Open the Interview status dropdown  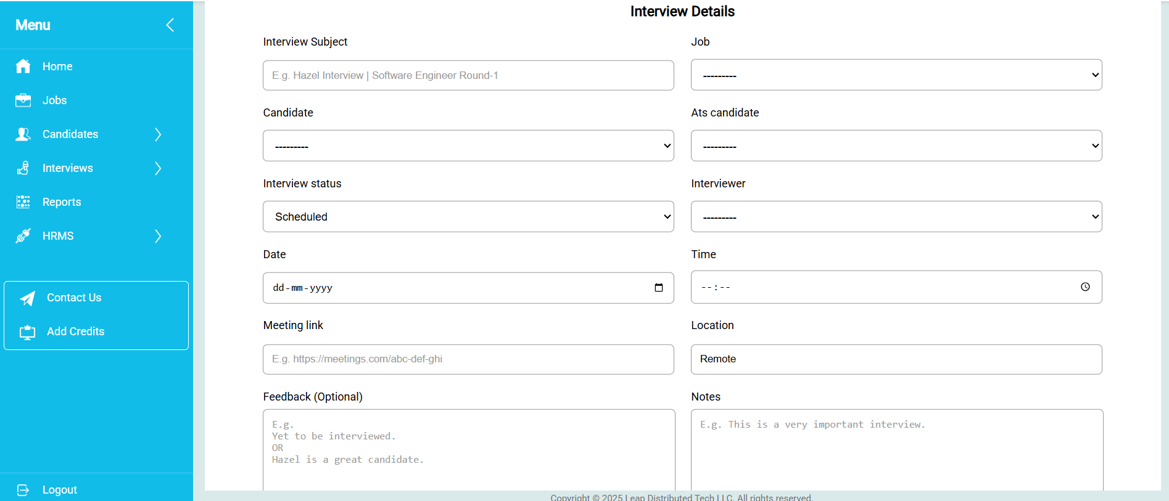pyautogui.click(x=468, y=217)
